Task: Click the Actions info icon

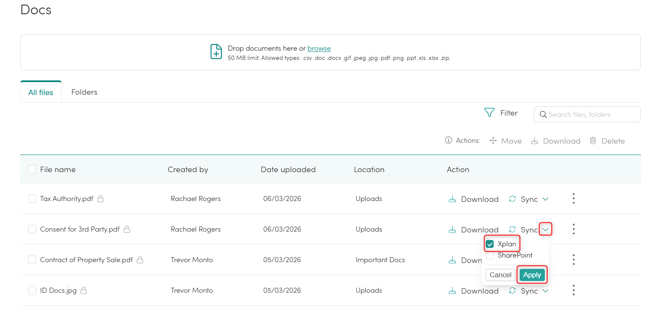Action: pyautogui.click(x=448, y=140)
